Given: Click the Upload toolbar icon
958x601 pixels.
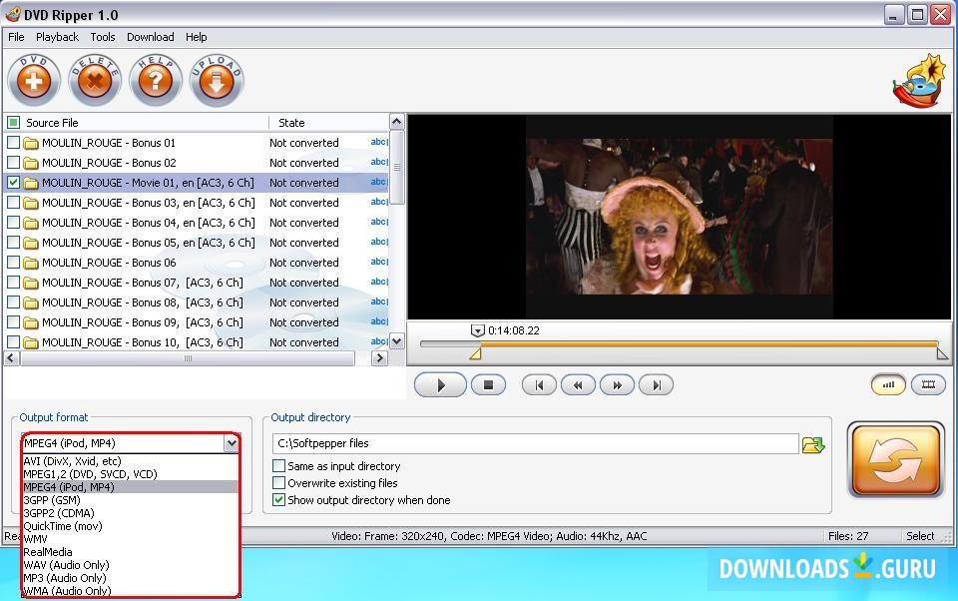Looking at the screenshot, I should point(217,79).
